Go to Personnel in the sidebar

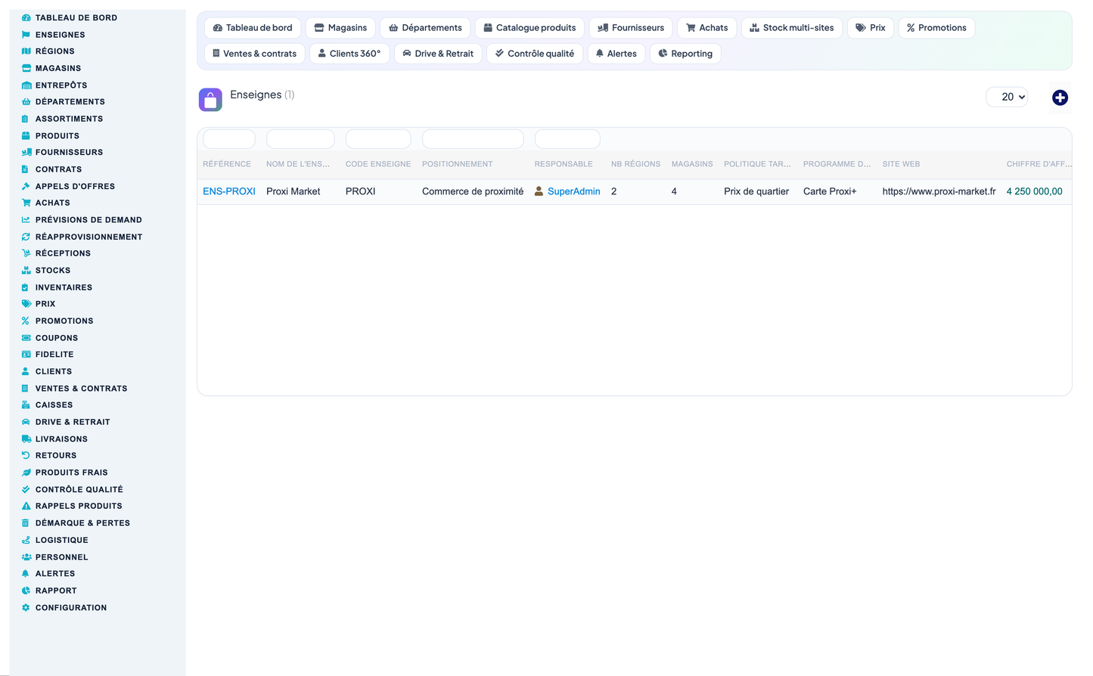point(61,557)
